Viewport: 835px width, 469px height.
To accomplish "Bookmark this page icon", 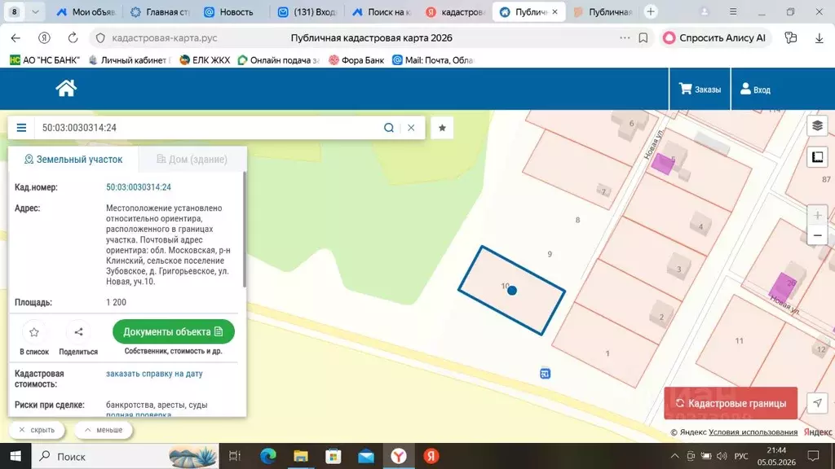I will (x=643, y=37).
